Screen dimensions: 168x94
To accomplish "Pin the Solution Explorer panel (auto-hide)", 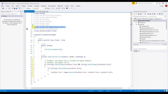I will 164,11.
